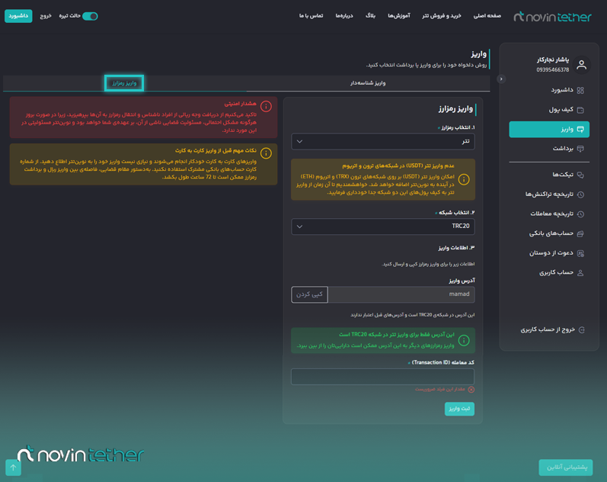Click the bank accounts card icon
The height and width of the screenshot is (482, 607).
pos(580,233)
